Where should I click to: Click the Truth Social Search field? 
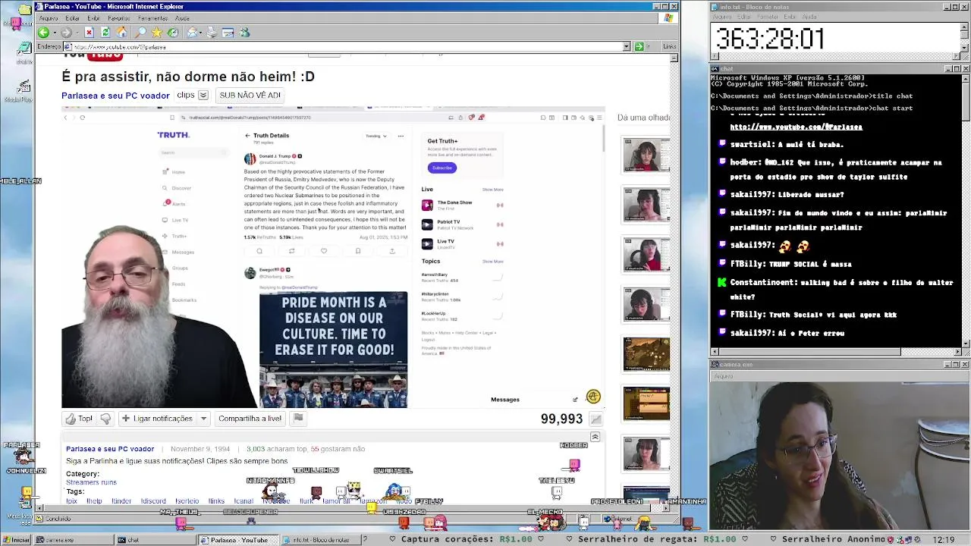click(x=194, y=153)
